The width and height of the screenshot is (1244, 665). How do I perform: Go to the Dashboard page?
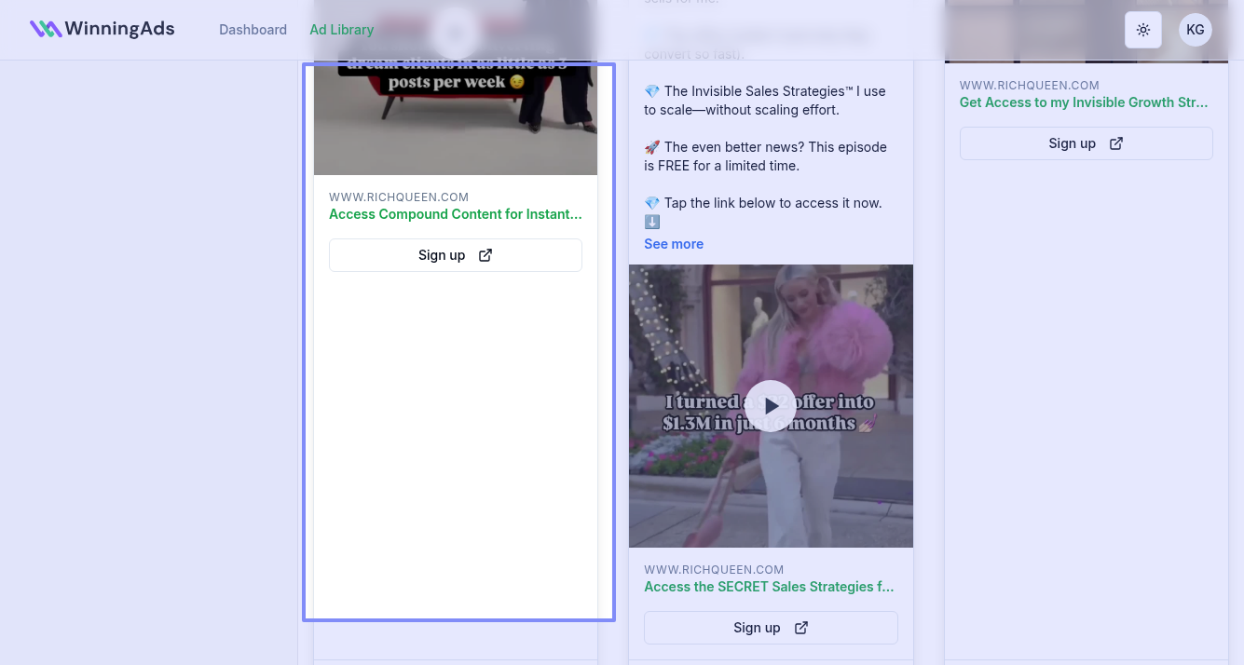click(x=253, y=30)
